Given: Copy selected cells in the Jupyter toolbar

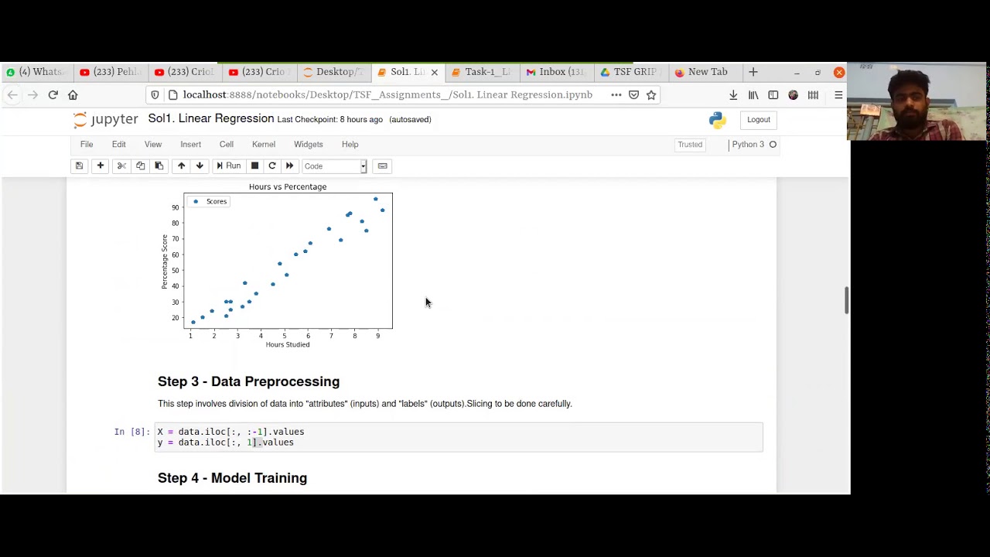Looking at the screenshot, I should tap(140, 166).
